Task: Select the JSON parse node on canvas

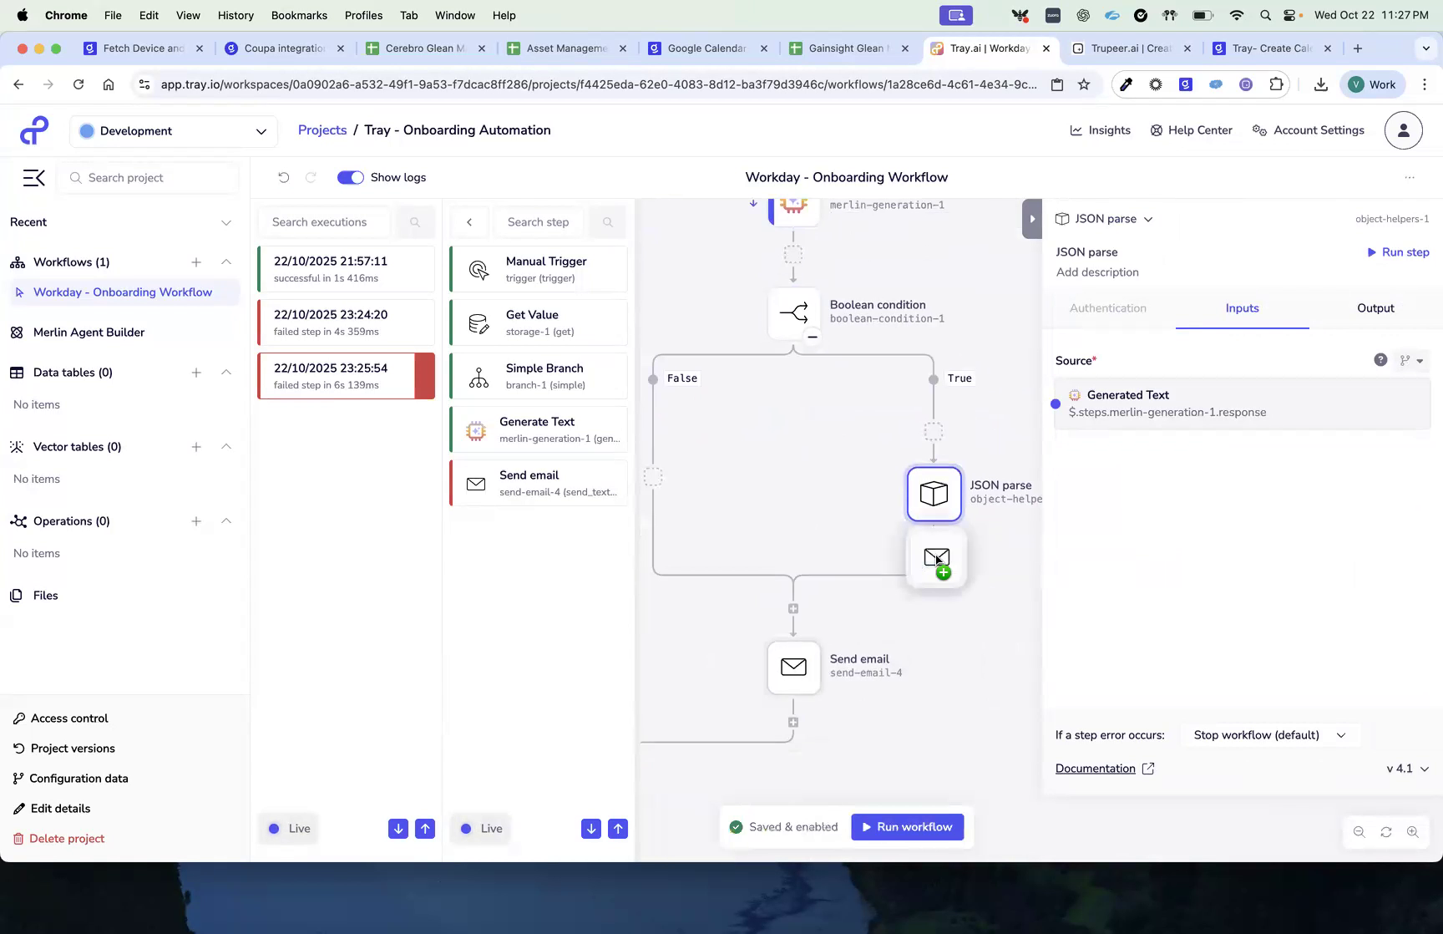Action: coord(934,494)
